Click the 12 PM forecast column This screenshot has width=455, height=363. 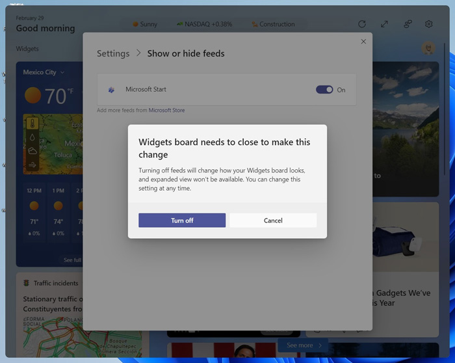pyautogui.click(x=34, y=212)
